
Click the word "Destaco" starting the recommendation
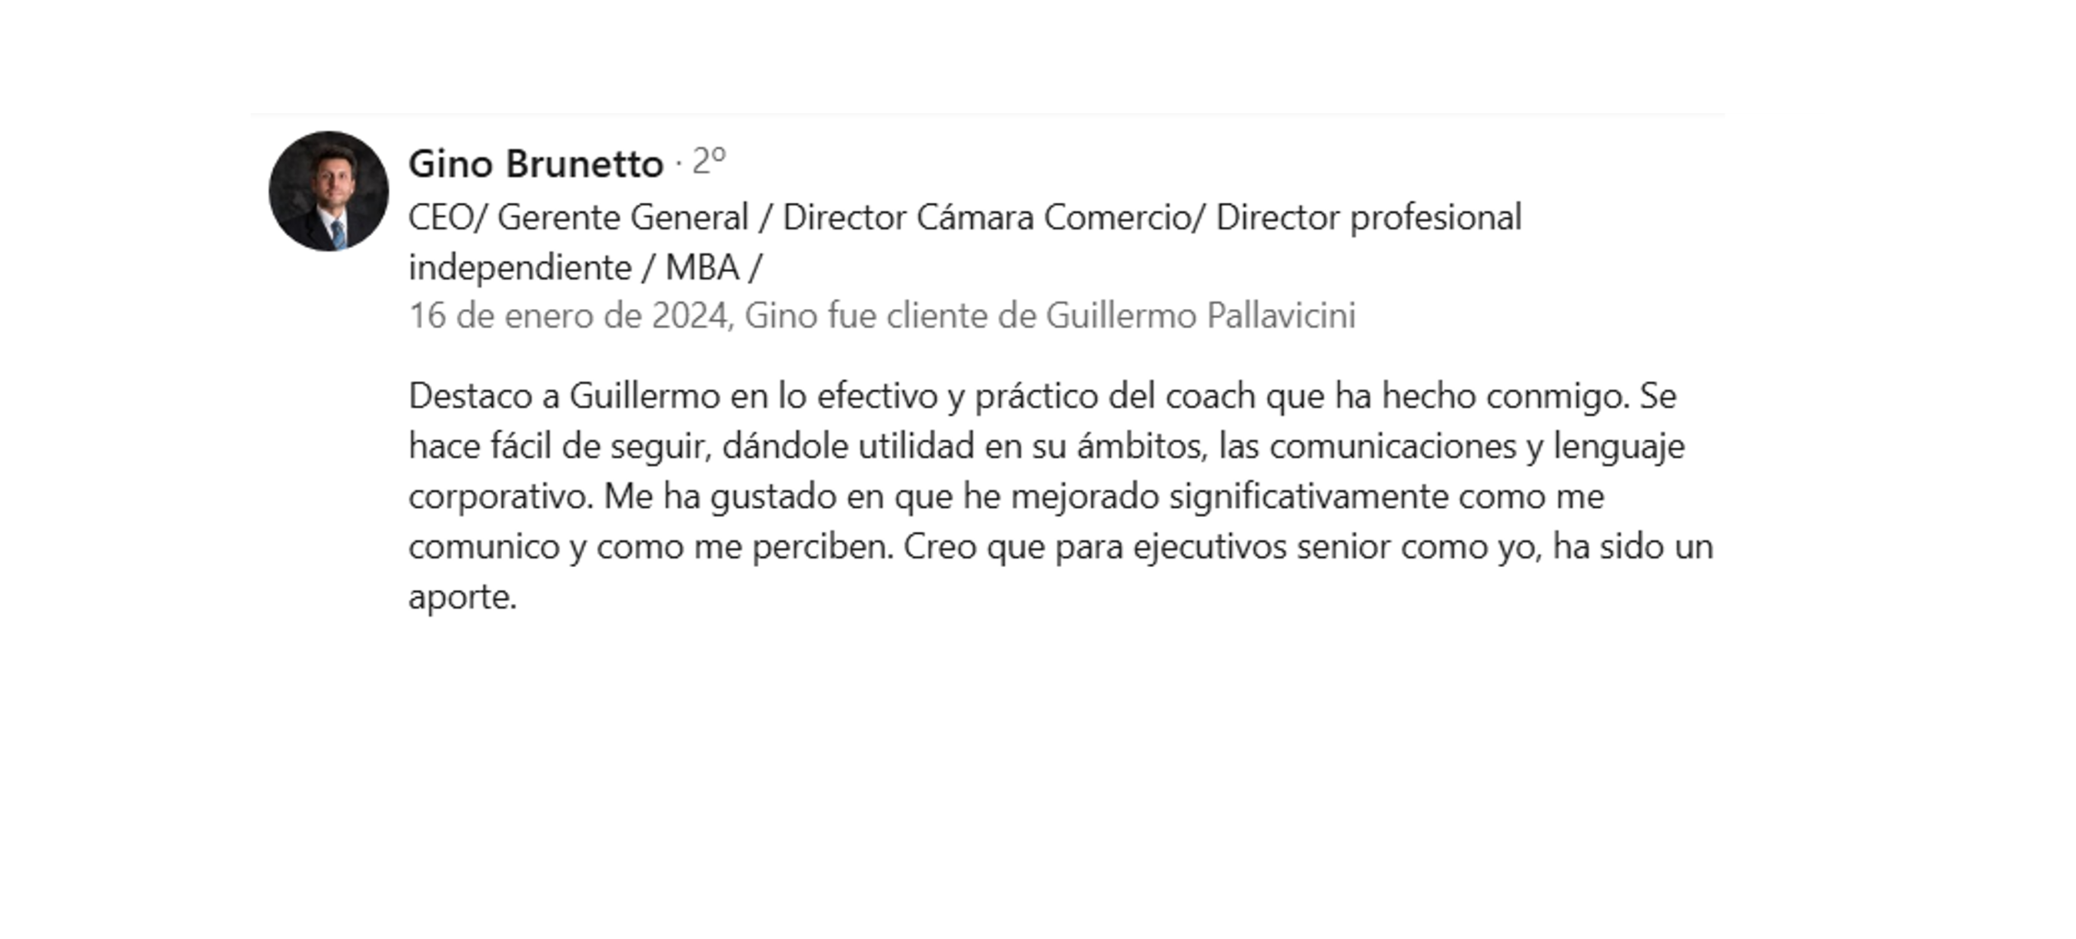(x=470, y=397)
